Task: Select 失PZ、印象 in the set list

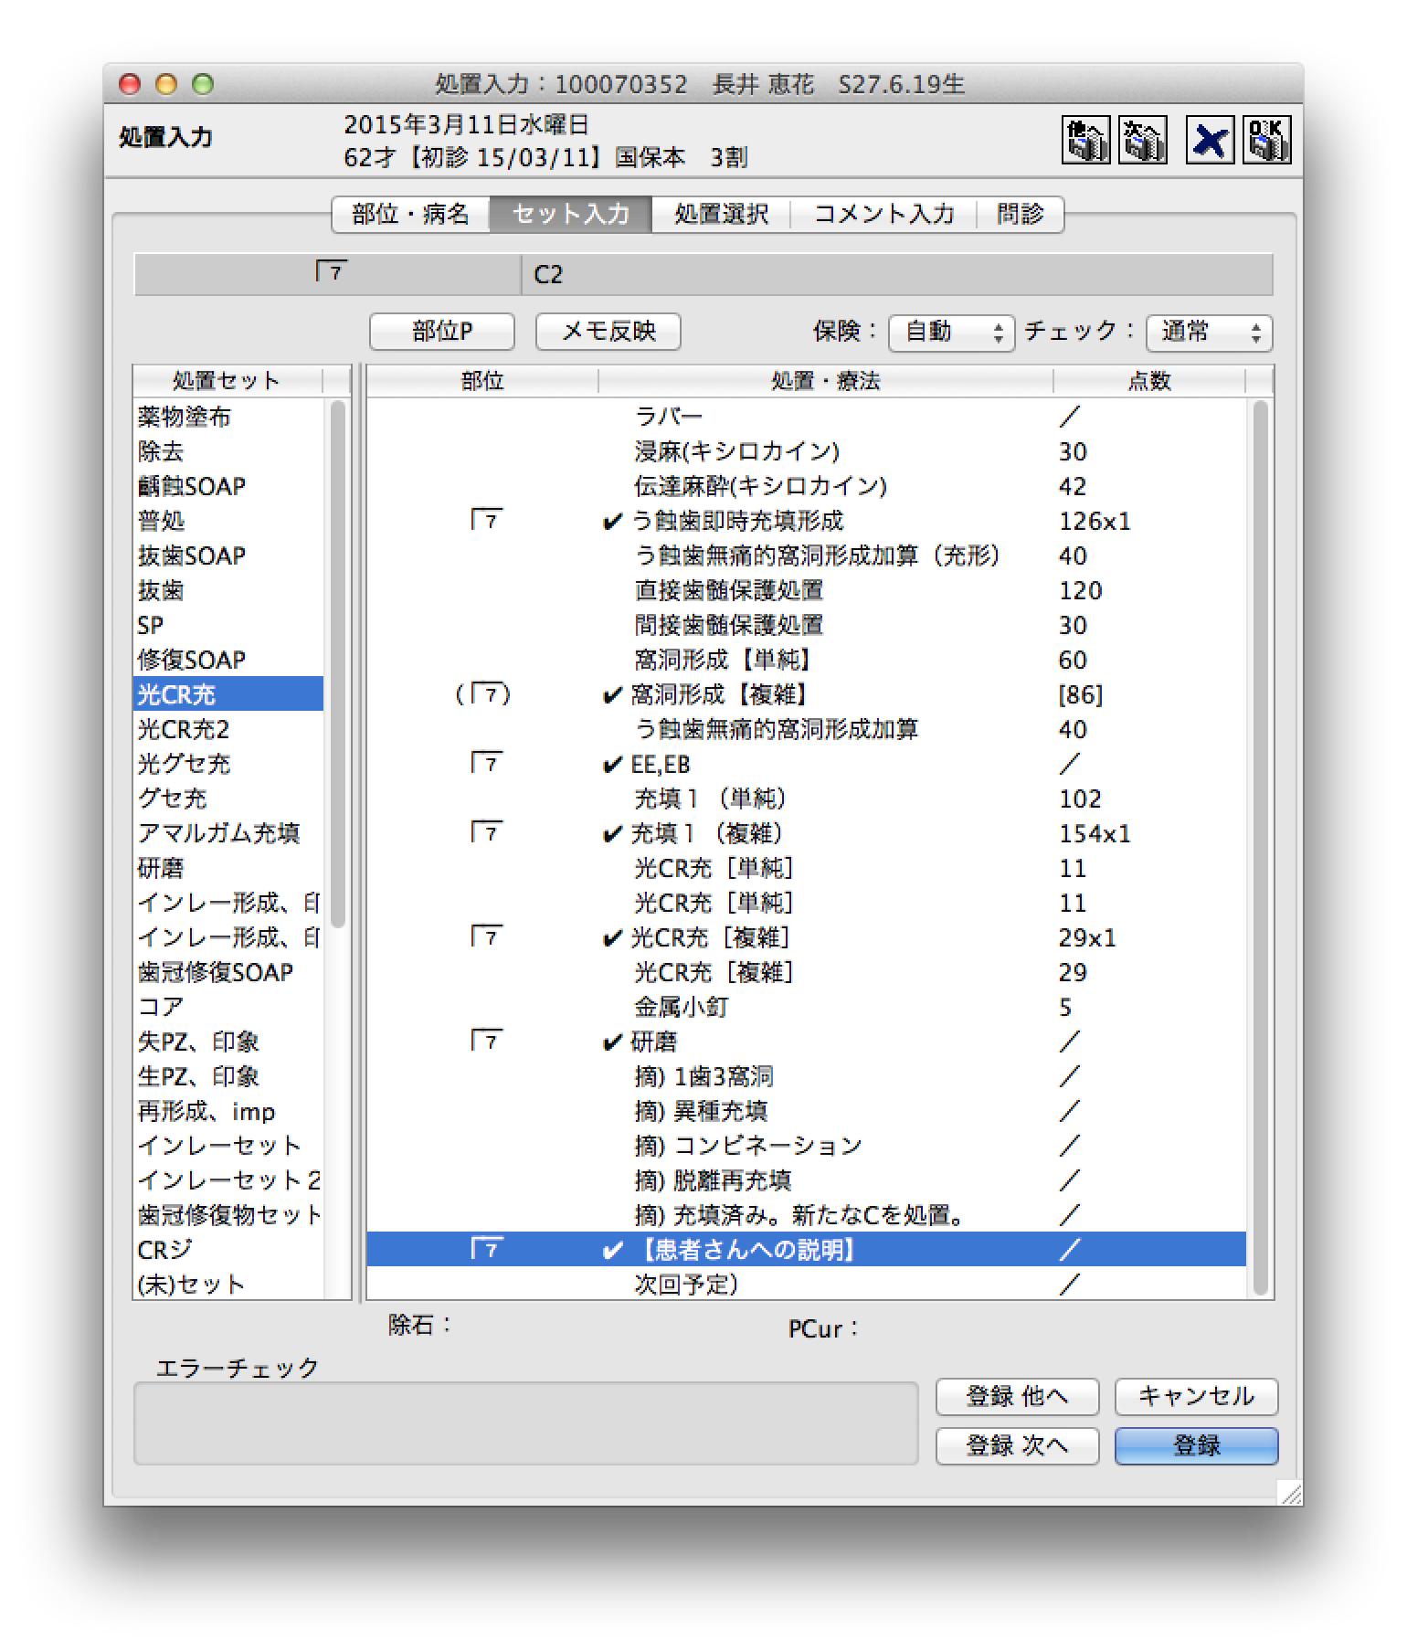Action: [x=228, y=1042]
